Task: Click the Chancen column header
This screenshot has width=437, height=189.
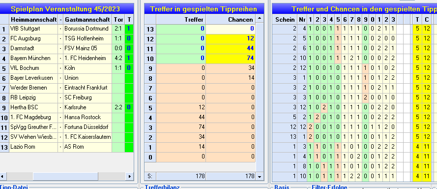Action: pyautogui.click(x=231, y=20)
